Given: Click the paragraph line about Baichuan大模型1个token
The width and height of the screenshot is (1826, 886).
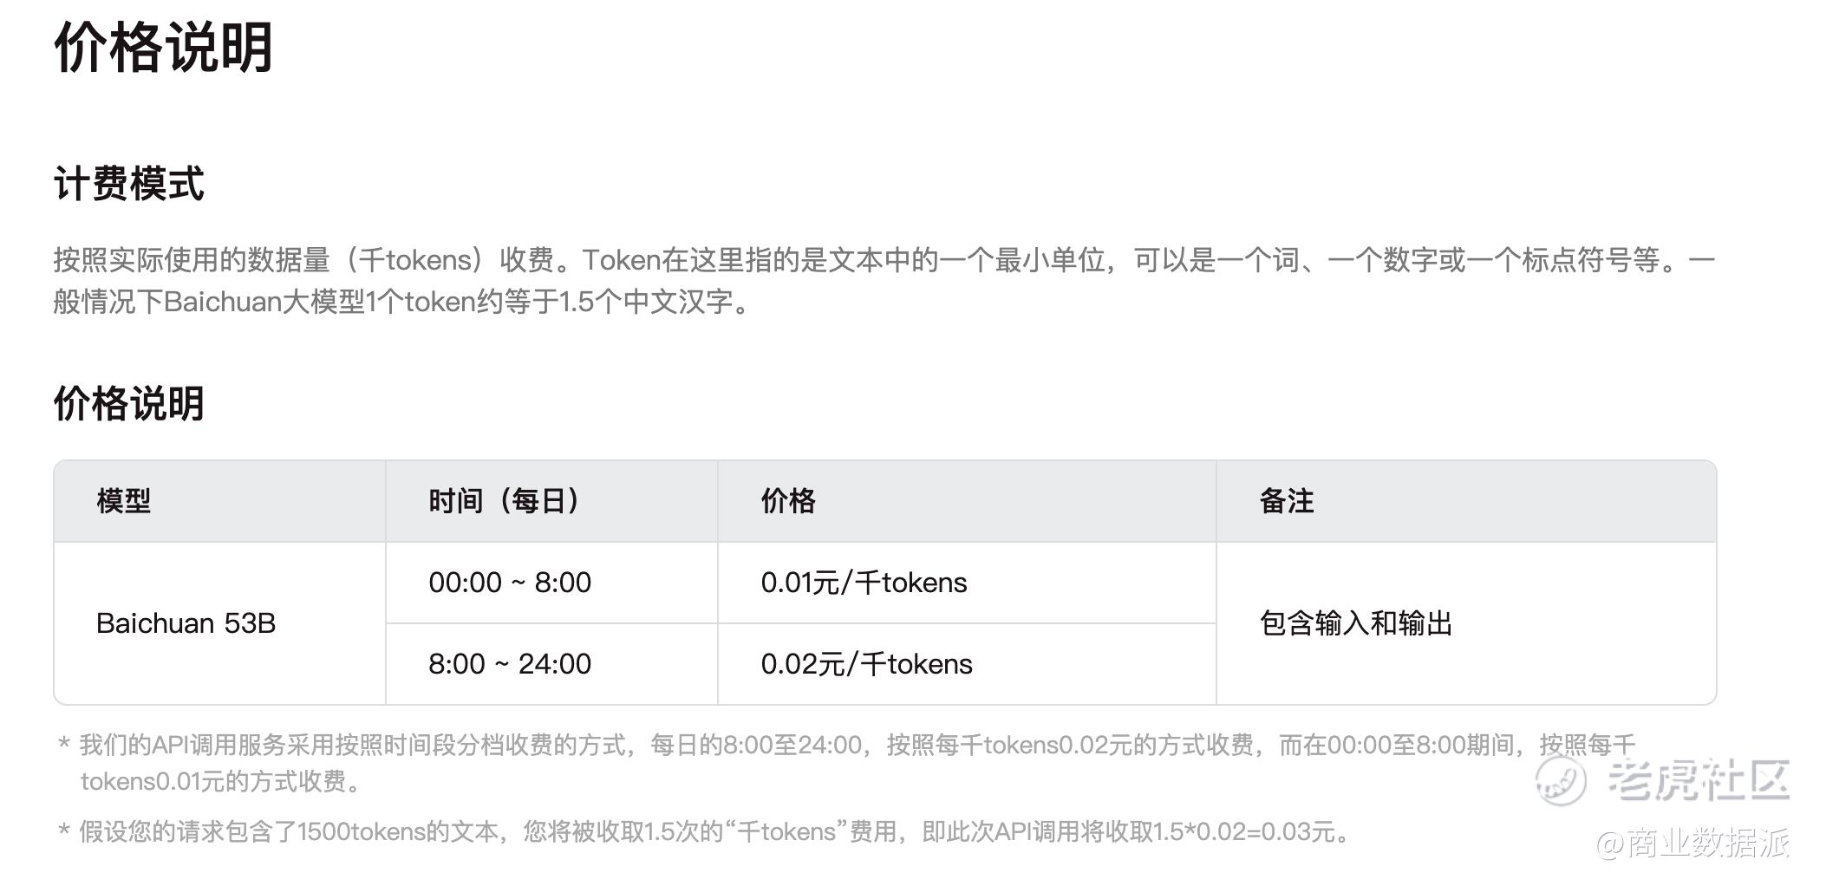Looking at the screenshot, I should (x=403, y=302).
